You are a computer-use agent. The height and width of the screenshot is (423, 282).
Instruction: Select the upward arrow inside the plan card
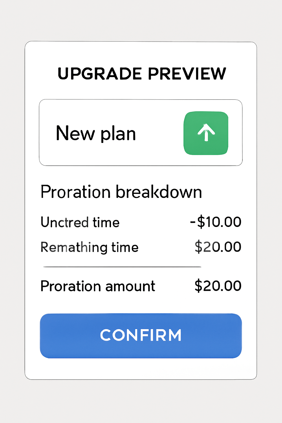click(206, 133)
